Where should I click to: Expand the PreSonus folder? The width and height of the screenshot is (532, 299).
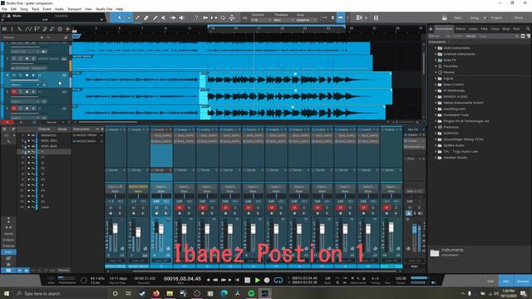[x=436, y=127]
